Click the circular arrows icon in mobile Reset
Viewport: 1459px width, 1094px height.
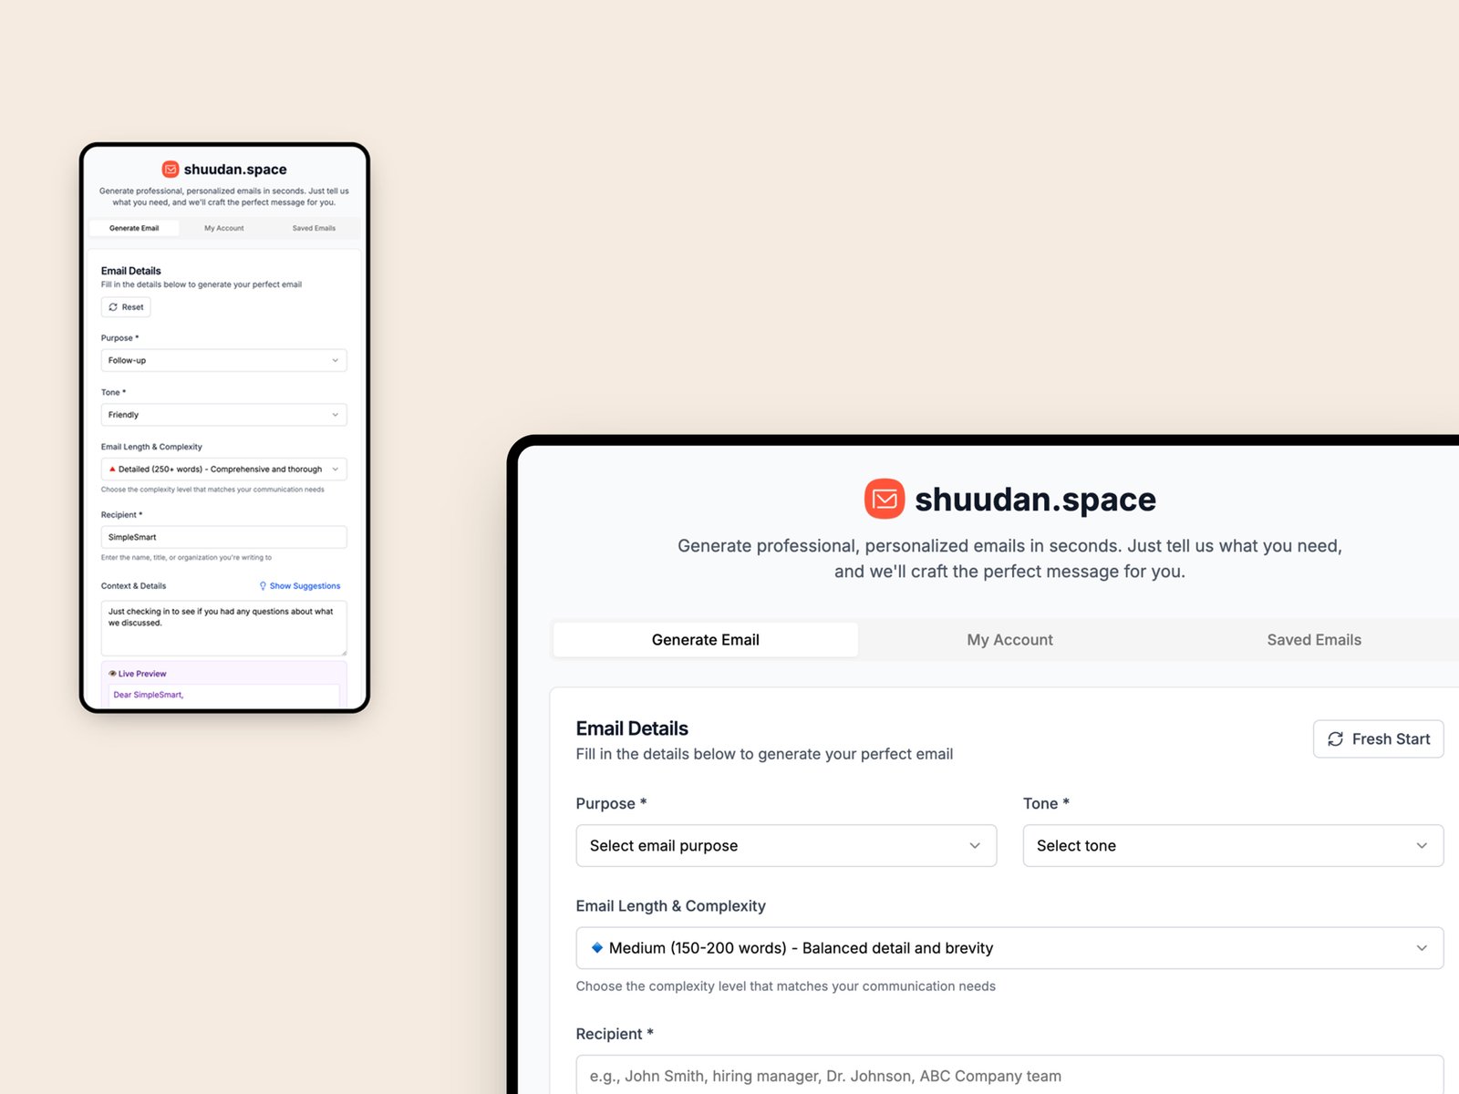(x=113, y=307)
